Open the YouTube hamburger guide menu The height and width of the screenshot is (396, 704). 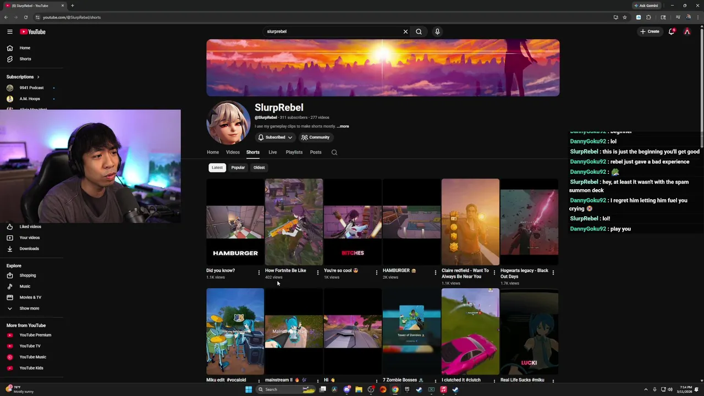[x=9, y=32]
